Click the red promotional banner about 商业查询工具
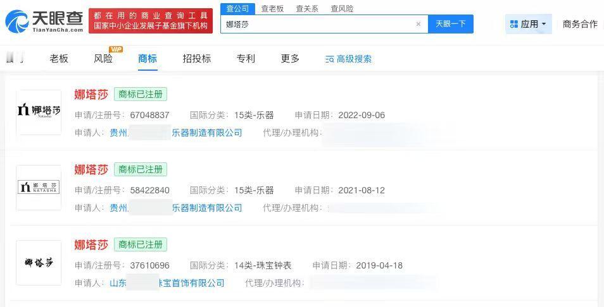This screenshot has height=307, width=604. click(x=151, y=21)
